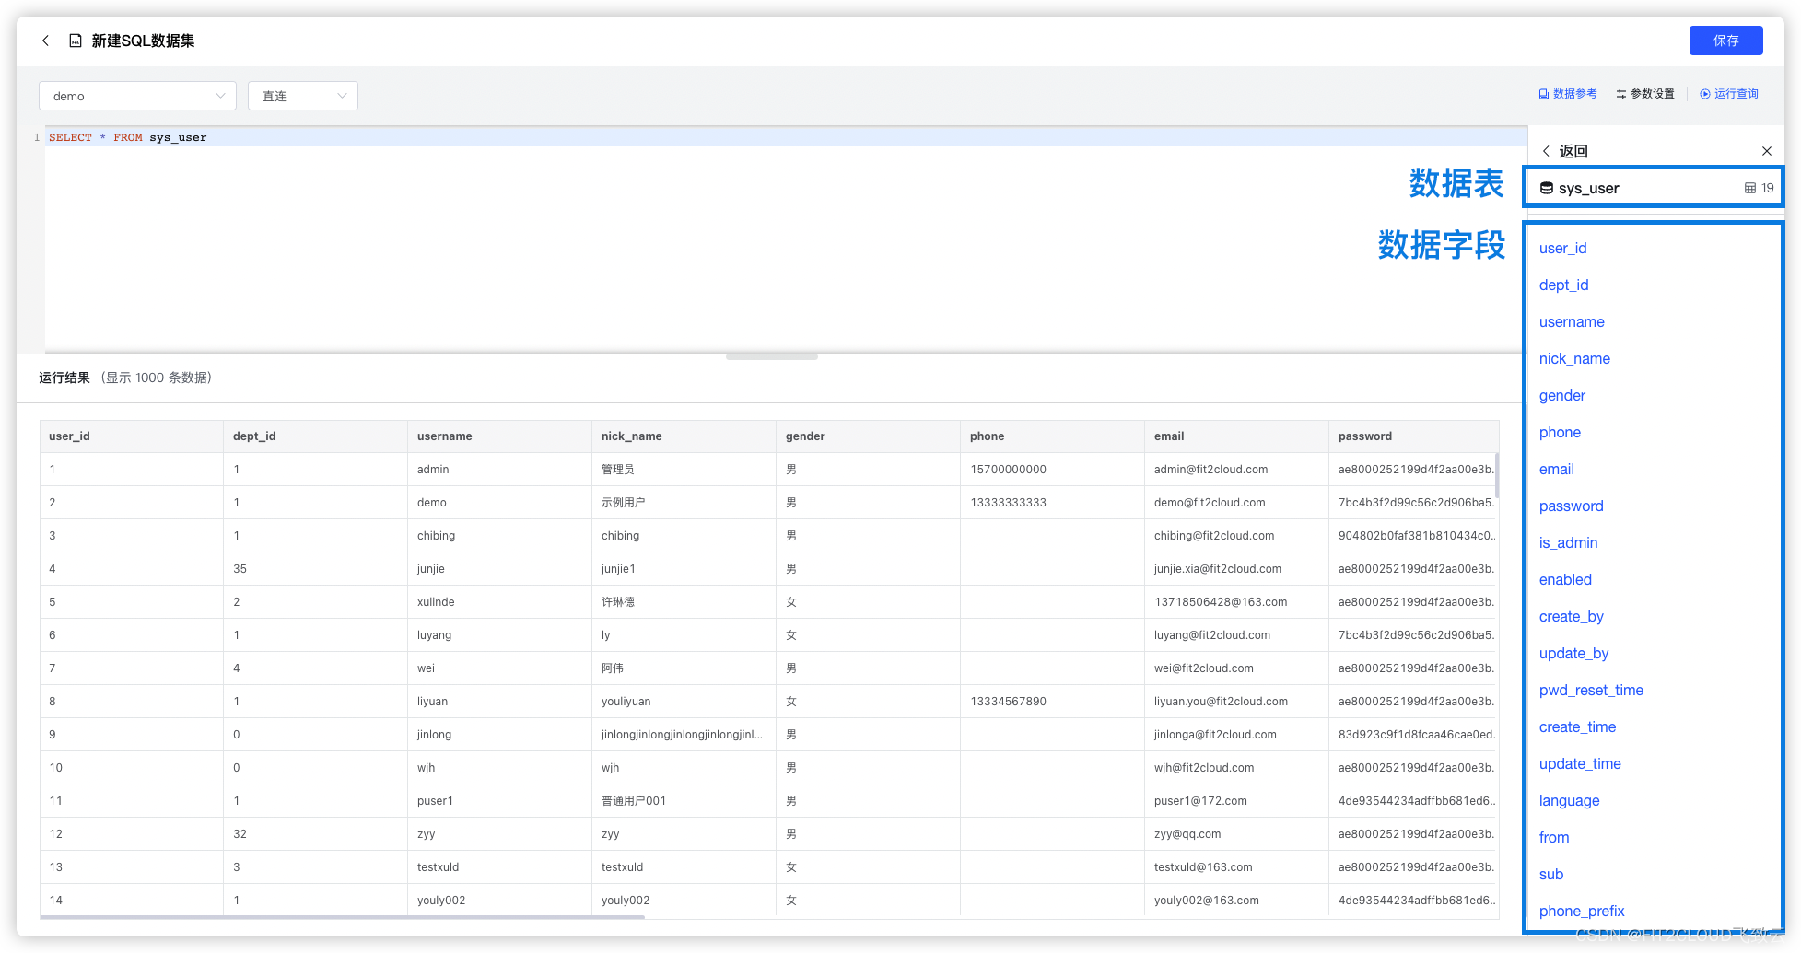
Task: Click the results vertical scrollbar
Action: [1496, 475]
